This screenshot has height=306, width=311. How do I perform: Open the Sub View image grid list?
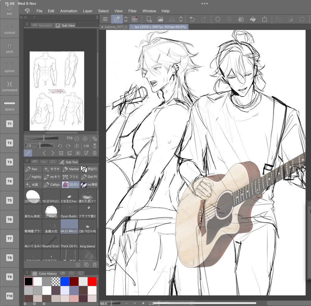pos(61,153)
